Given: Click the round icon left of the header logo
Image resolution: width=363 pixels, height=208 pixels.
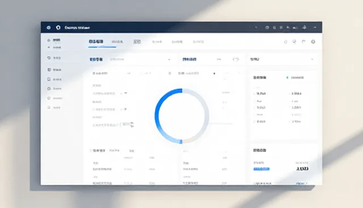Looking at the screenshot, I should (49, 28).
